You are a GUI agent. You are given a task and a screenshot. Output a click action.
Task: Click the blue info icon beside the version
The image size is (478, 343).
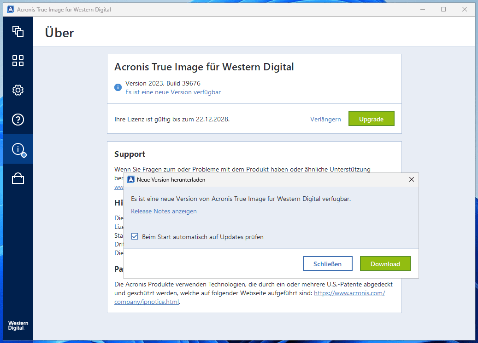pyautogui.click(x=118, y=87)
